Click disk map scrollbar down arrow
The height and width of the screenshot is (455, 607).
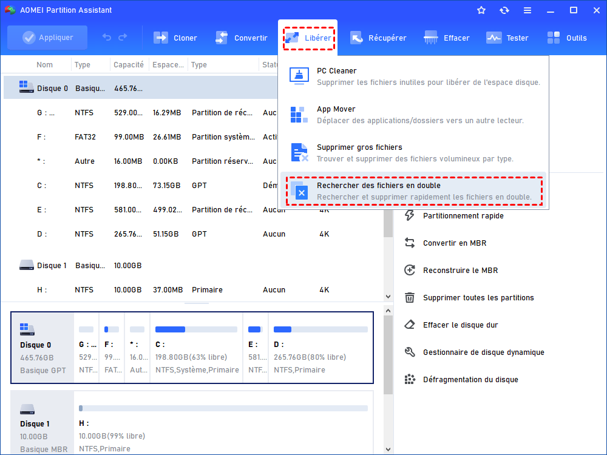388,449
